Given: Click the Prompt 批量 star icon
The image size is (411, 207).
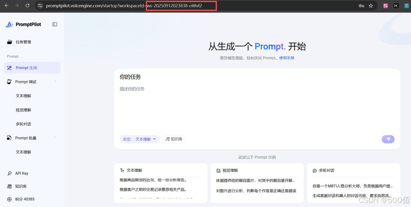Looking at the screenshot, I should click(x=9, y=138).
